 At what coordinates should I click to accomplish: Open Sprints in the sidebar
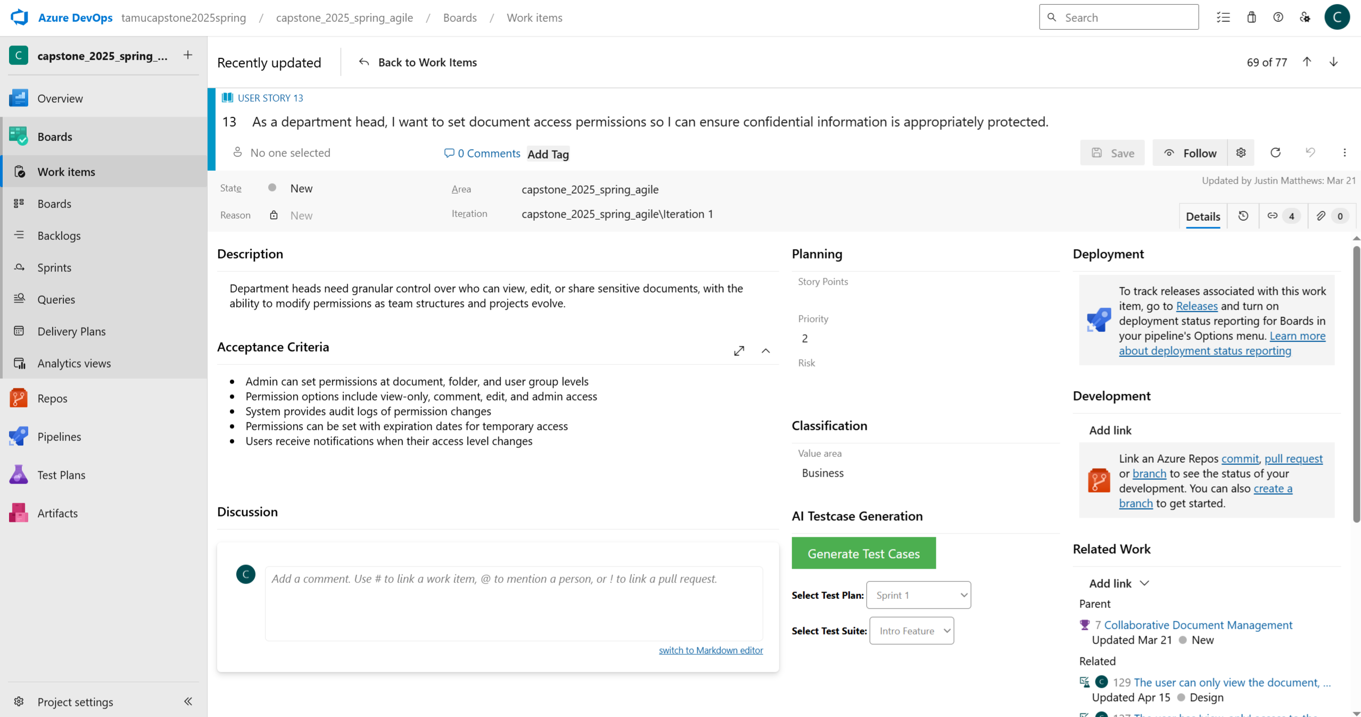point(54,268)
